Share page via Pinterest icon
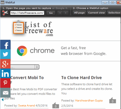 coord(5,83)
